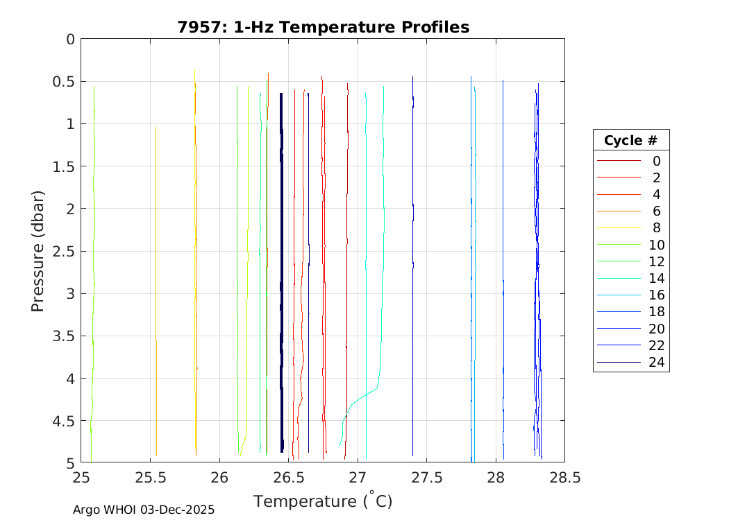
Task: Click the 'Argo WHOI 03-Dec-2025' footer text
Action: [144, 510]
